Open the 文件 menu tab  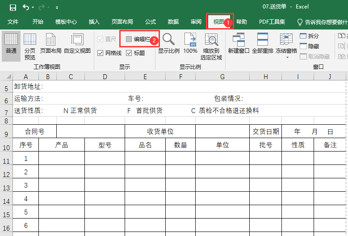click(13, 22)
